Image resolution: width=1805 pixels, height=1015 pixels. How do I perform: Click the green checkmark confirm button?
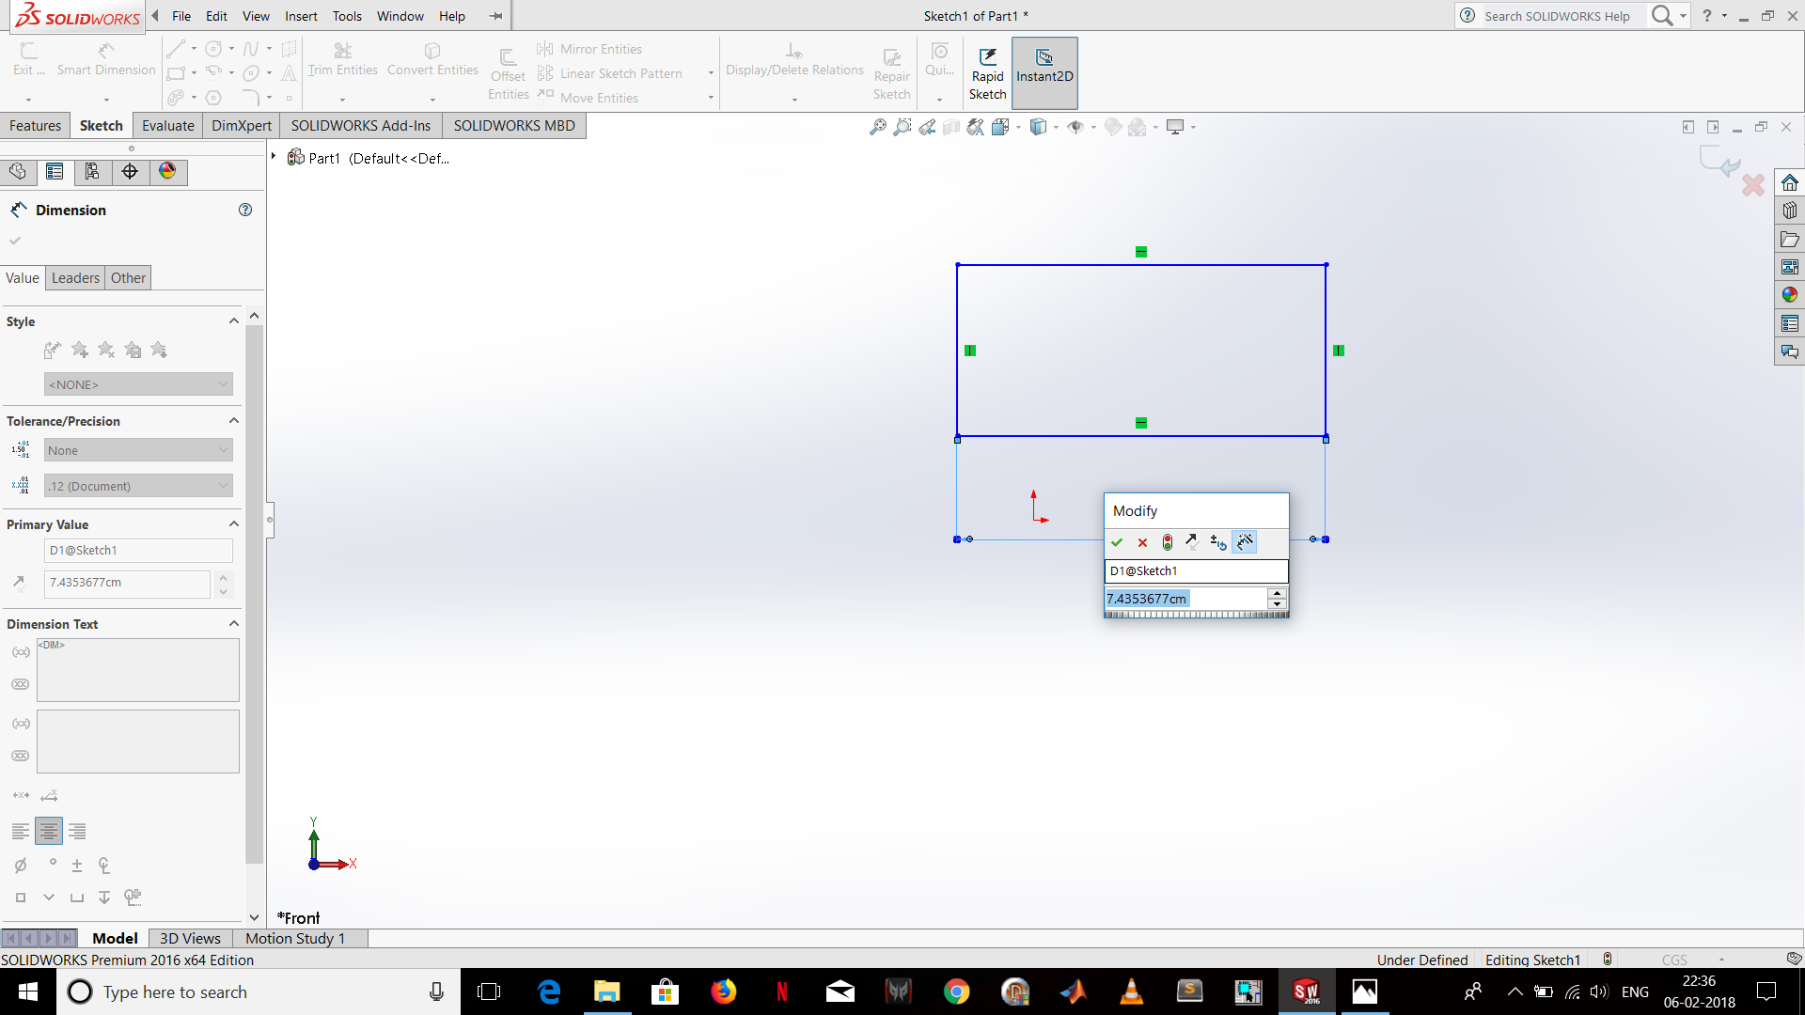(1117, 541)
